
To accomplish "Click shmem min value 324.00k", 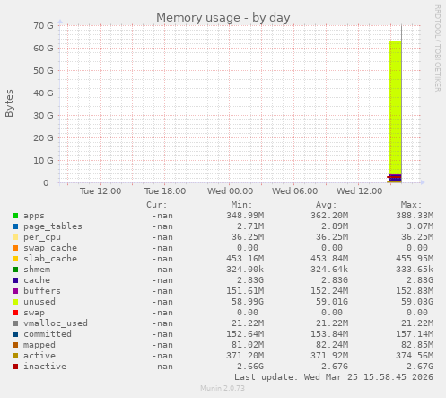I will (x=245, y=270).
